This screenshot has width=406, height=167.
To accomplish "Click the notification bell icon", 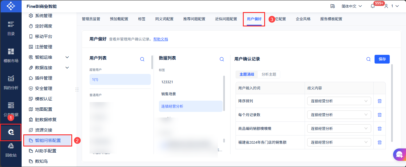I will [x=373, y=6].
